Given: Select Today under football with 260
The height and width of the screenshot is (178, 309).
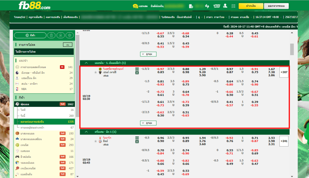Looking at the screenshot, I should click(x=45, y=116).
